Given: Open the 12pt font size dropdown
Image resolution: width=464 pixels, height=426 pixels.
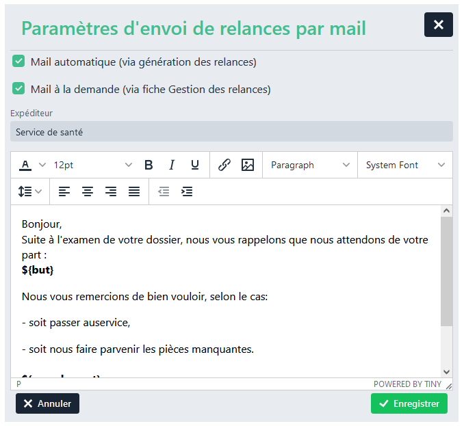Looking at the screenshot, I should tap(93, 165).
